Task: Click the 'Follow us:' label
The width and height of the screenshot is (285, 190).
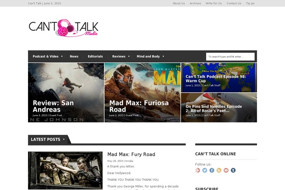Action: (x=203, y=164)
